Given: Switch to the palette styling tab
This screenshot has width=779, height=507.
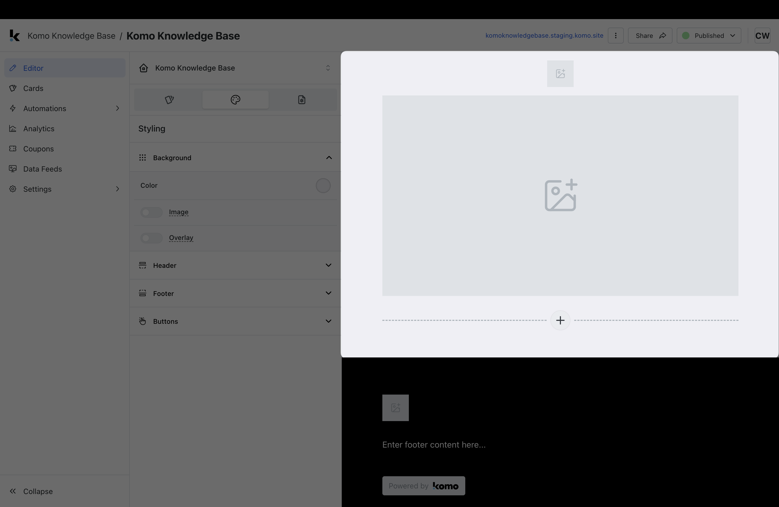Looking at the screenshot, I should [x=235, y=99].
